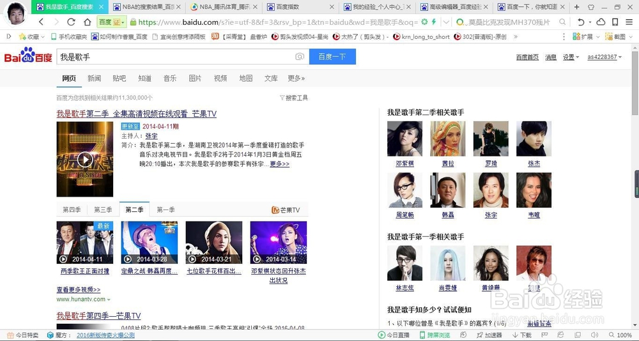This screenshot has width=639, height=341.
Task: Click the Baidu logo
Action: pos(28,56)
